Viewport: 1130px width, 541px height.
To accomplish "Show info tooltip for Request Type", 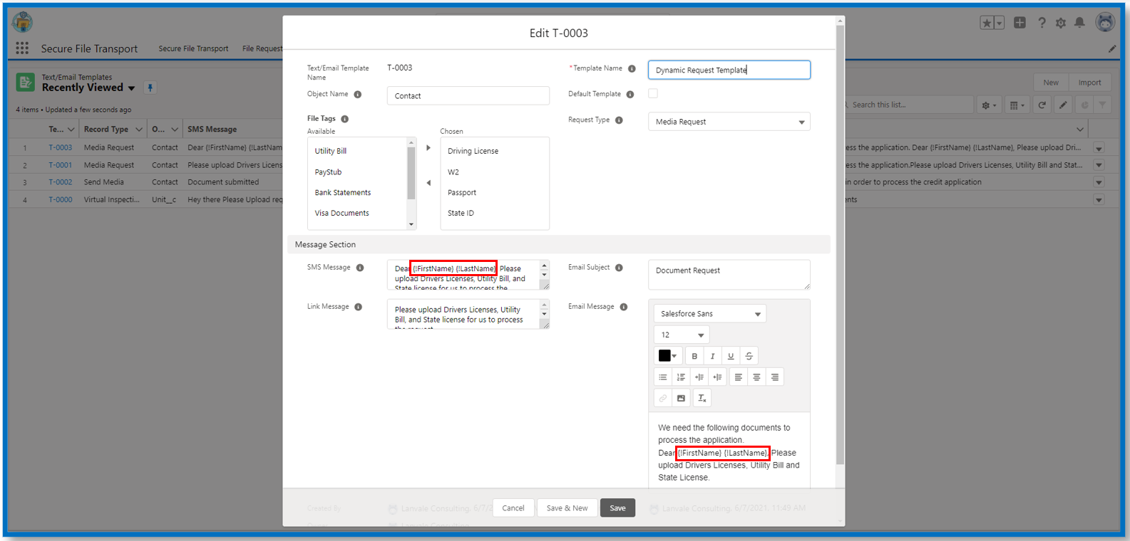I will 619,120.
